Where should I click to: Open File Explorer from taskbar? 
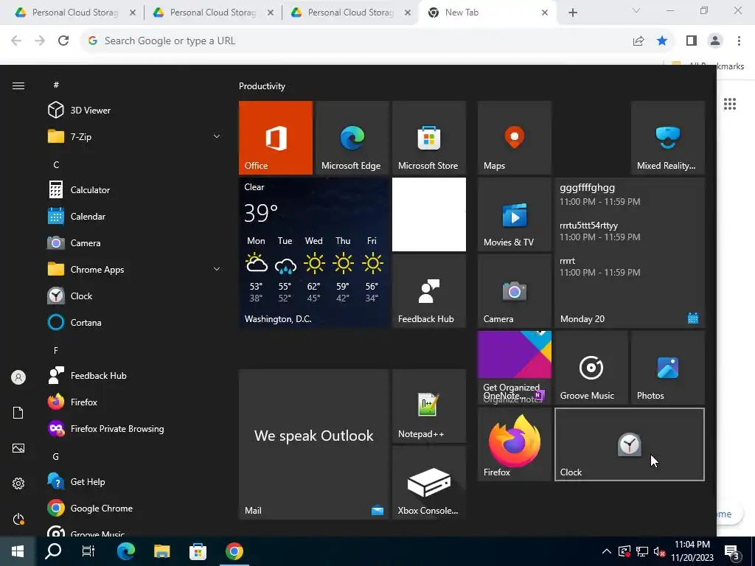161,551
